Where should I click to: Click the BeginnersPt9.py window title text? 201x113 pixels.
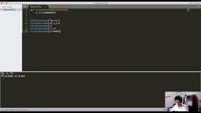[101, 3]
